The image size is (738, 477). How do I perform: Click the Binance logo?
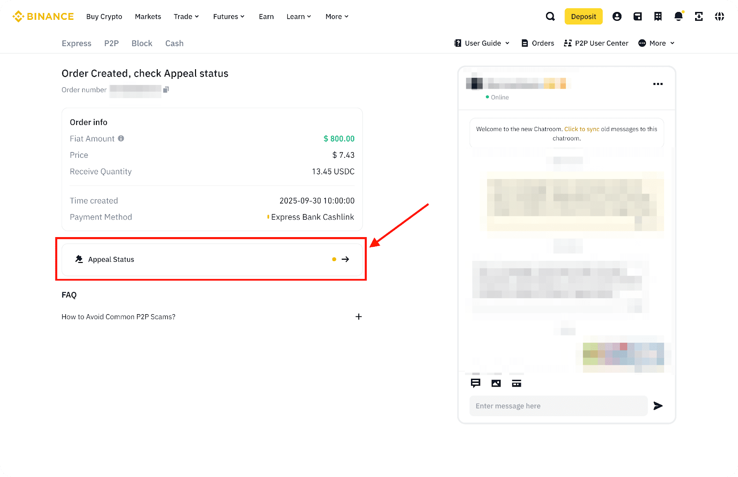43,17
